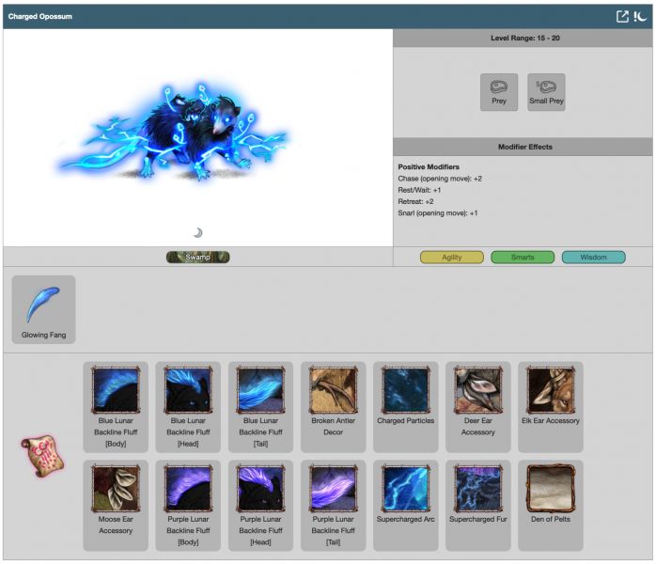The height and width of the screenshot is (564, 656).
Task: Click the Swamp biome badge
Action: click(x=197, y=257)
